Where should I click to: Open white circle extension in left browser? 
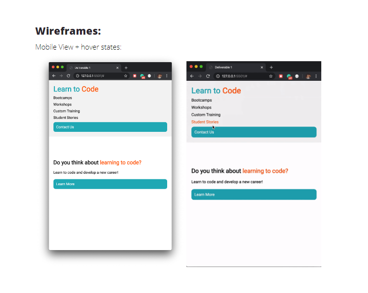(x=149, y=76)
